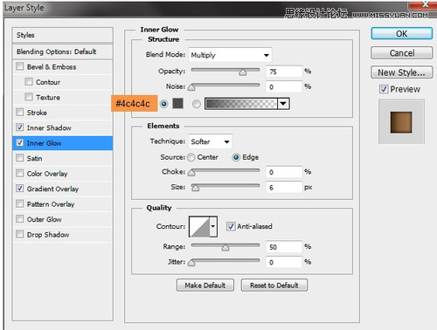Tick the Texture sub-effect checkbox

click(29, 97)
